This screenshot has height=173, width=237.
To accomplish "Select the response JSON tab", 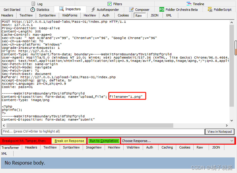I will click(216, 147).
